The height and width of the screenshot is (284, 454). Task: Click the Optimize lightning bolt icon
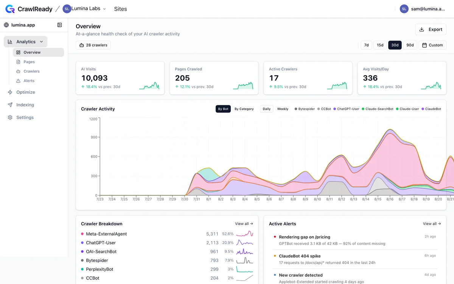10,92
